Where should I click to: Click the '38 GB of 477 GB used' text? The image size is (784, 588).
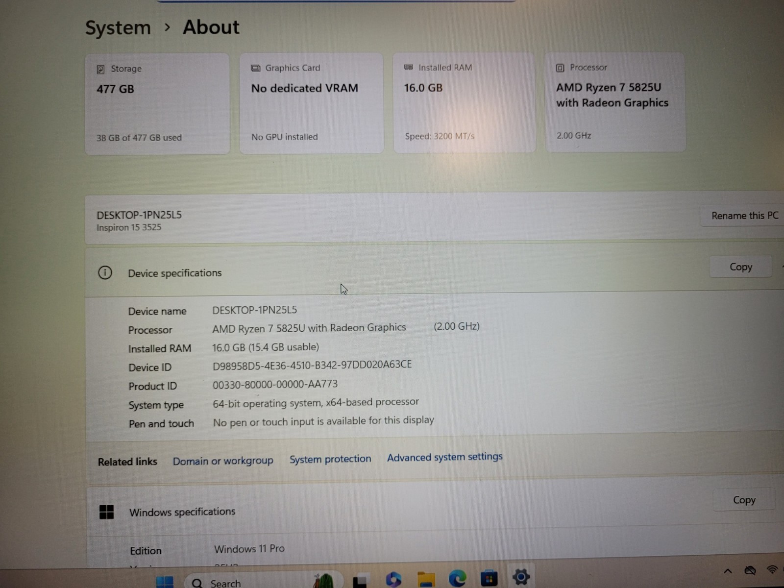pos(139,138)
